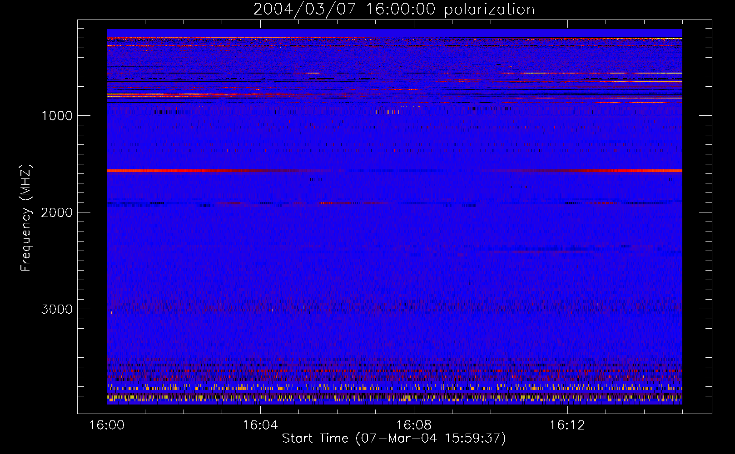Click the 16:04 time tick label
Image resolution: width=735 pixels, height=454 pixels.
point(260,425)
